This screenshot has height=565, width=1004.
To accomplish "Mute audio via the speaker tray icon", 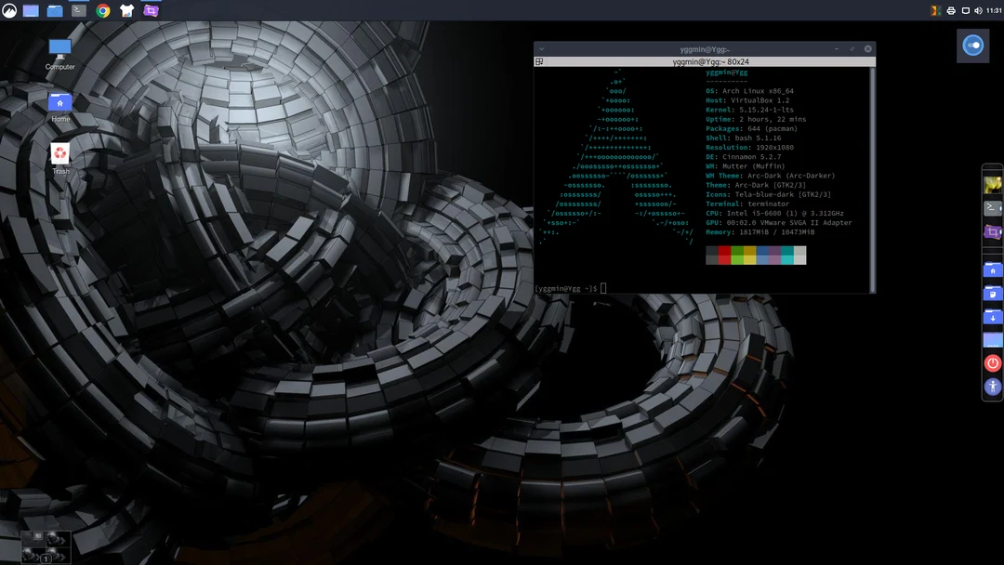I will [x=979, y=10].
